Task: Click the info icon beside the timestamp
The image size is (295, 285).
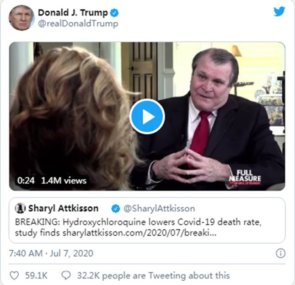Action: pos(281,253)
